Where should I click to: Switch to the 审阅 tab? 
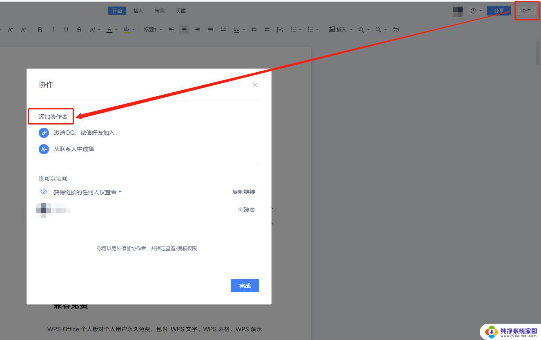[160, 11]
